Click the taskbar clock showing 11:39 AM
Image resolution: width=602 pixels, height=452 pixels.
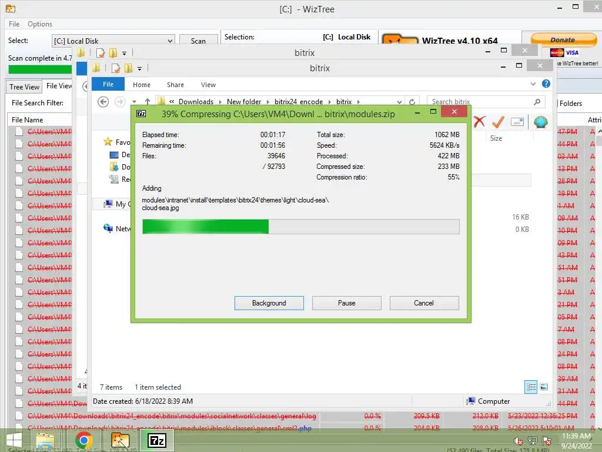pos(576,441)
